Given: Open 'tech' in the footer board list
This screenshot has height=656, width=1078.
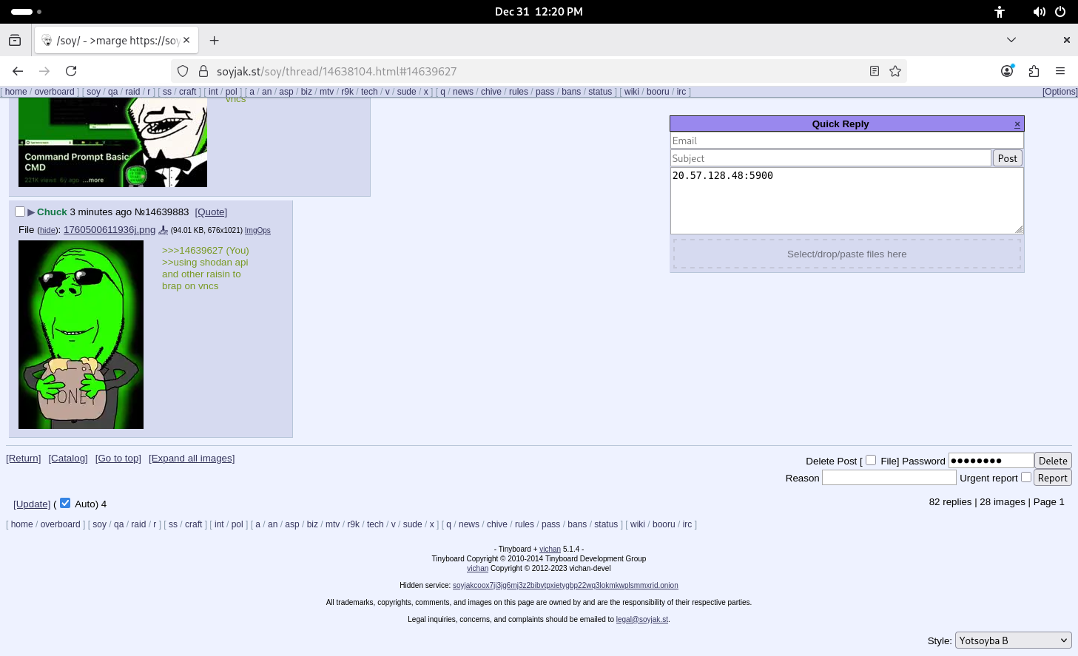Looking at the screenshot, I should point(375,524).
